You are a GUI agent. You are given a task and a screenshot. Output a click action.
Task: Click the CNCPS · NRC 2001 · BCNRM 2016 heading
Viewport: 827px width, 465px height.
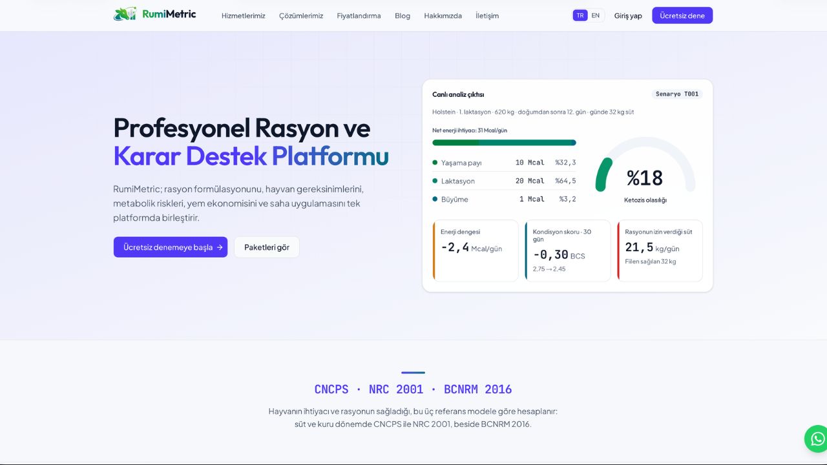(x=413, y=389)
